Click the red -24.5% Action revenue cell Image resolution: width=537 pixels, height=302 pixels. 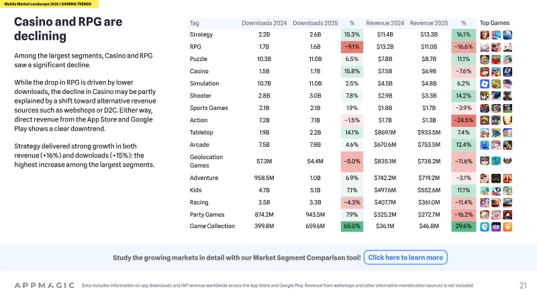[x=464, y=120]
